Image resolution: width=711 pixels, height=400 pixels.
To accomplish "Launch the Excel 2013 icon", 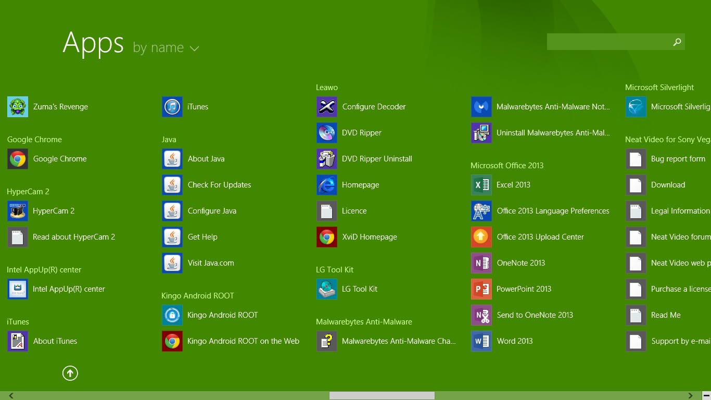I will (481, 185).
